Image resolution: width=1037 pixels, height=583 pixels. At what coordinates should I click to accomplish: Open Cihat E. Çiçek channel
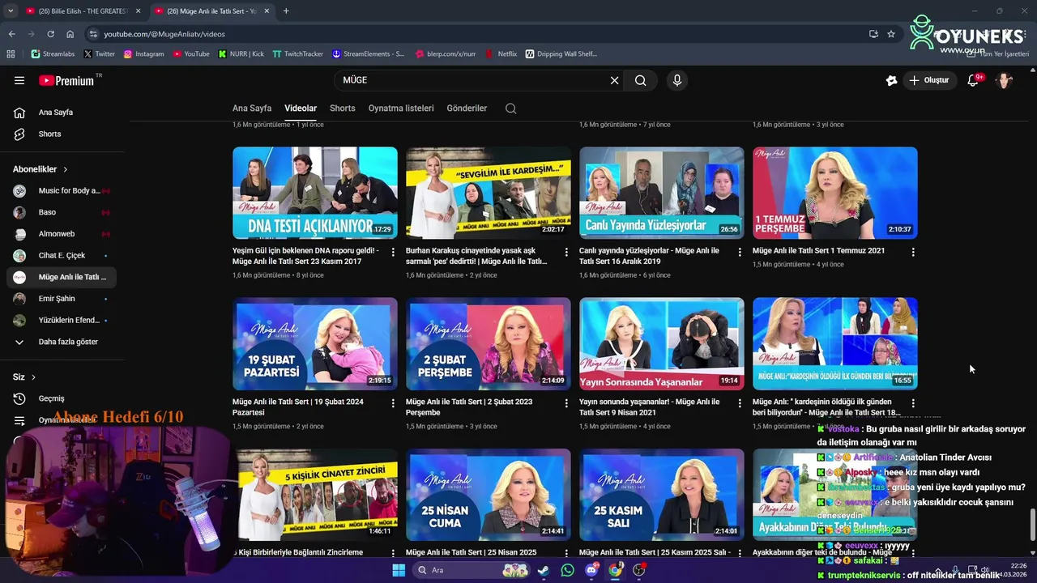pos(62,256)
